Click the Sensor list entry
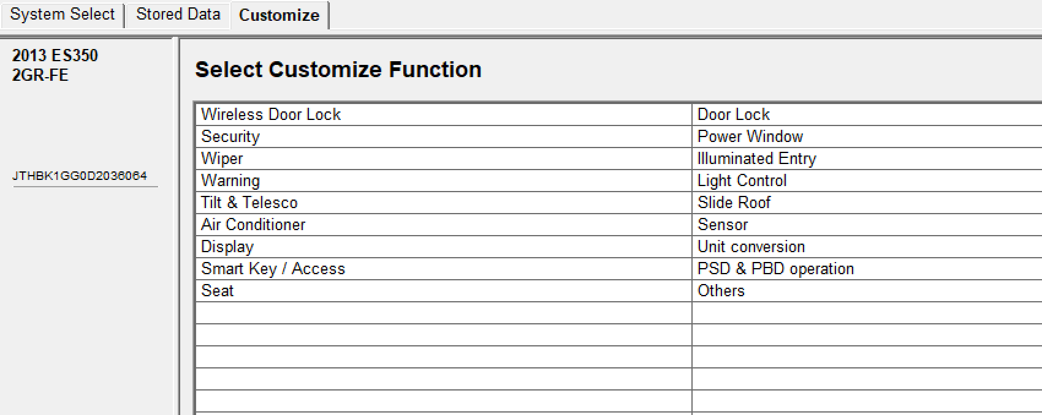1042x415 pixels. 723,225
